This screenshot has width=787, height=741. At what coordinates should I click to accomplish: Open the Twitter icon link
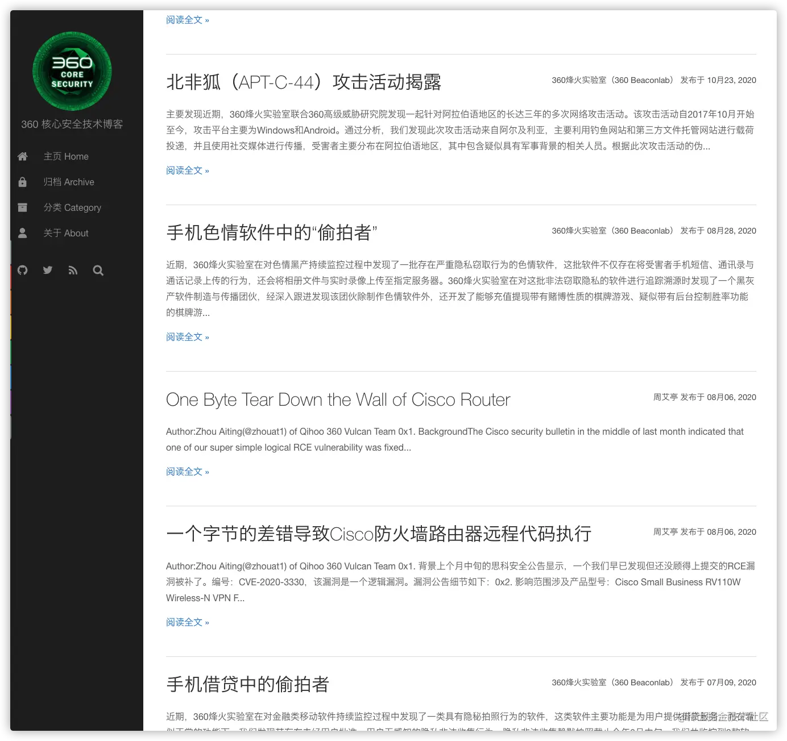pos(48,270)
